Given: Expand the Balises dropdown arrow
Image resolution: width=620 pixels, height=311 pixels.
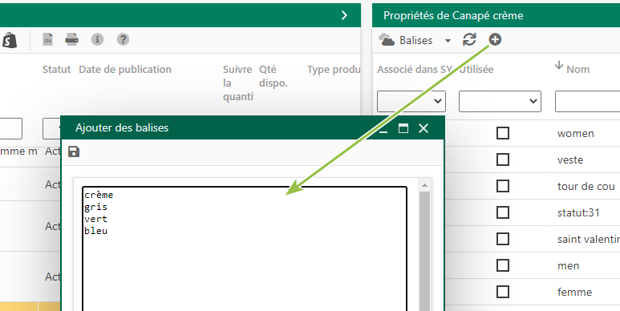Looking at the screenshot, I should (448, 40).
